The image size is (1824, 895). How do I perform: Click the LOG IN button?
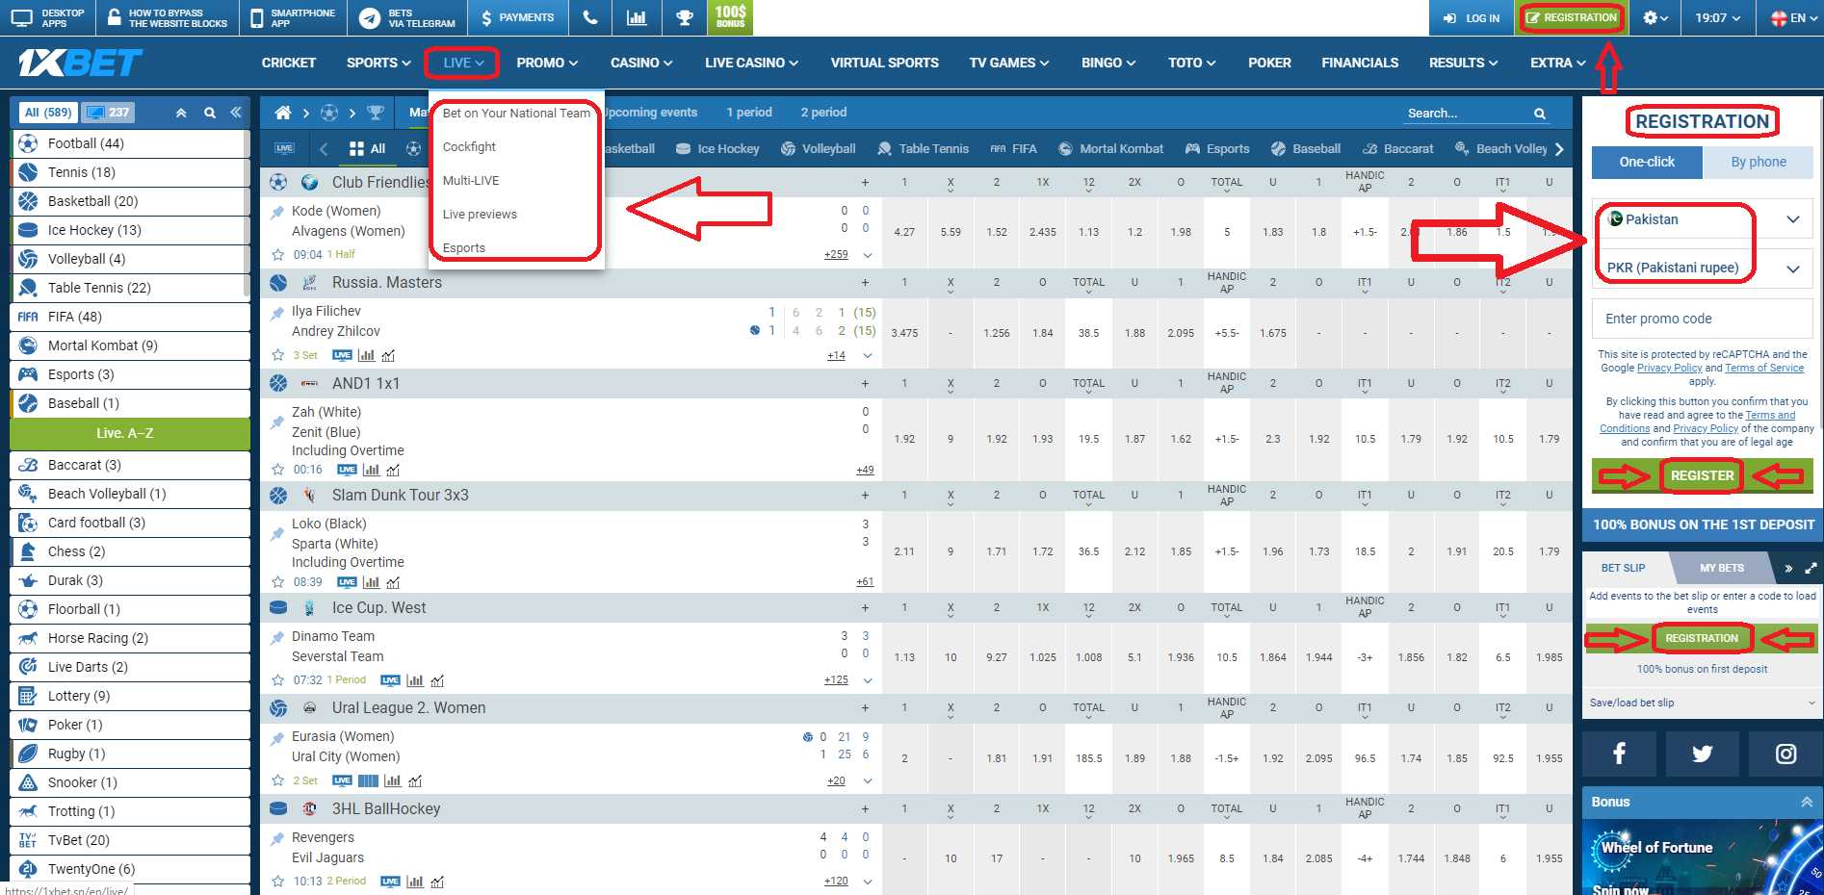(1472, 17)
